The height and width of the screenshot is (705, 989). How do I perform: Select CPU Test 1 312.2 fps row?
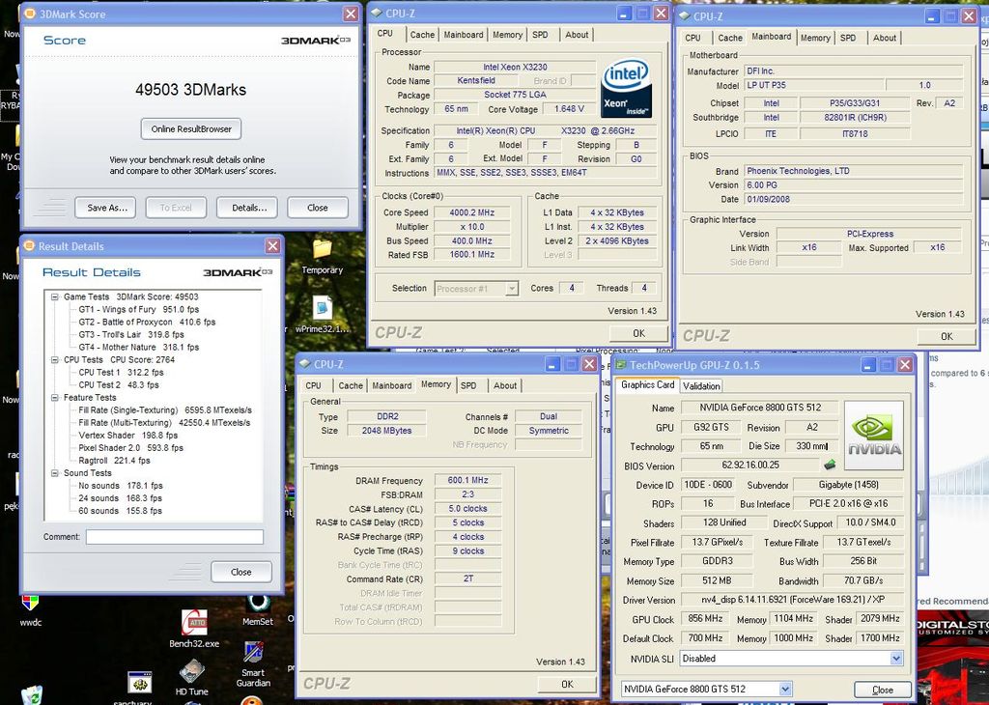(121, 372)
